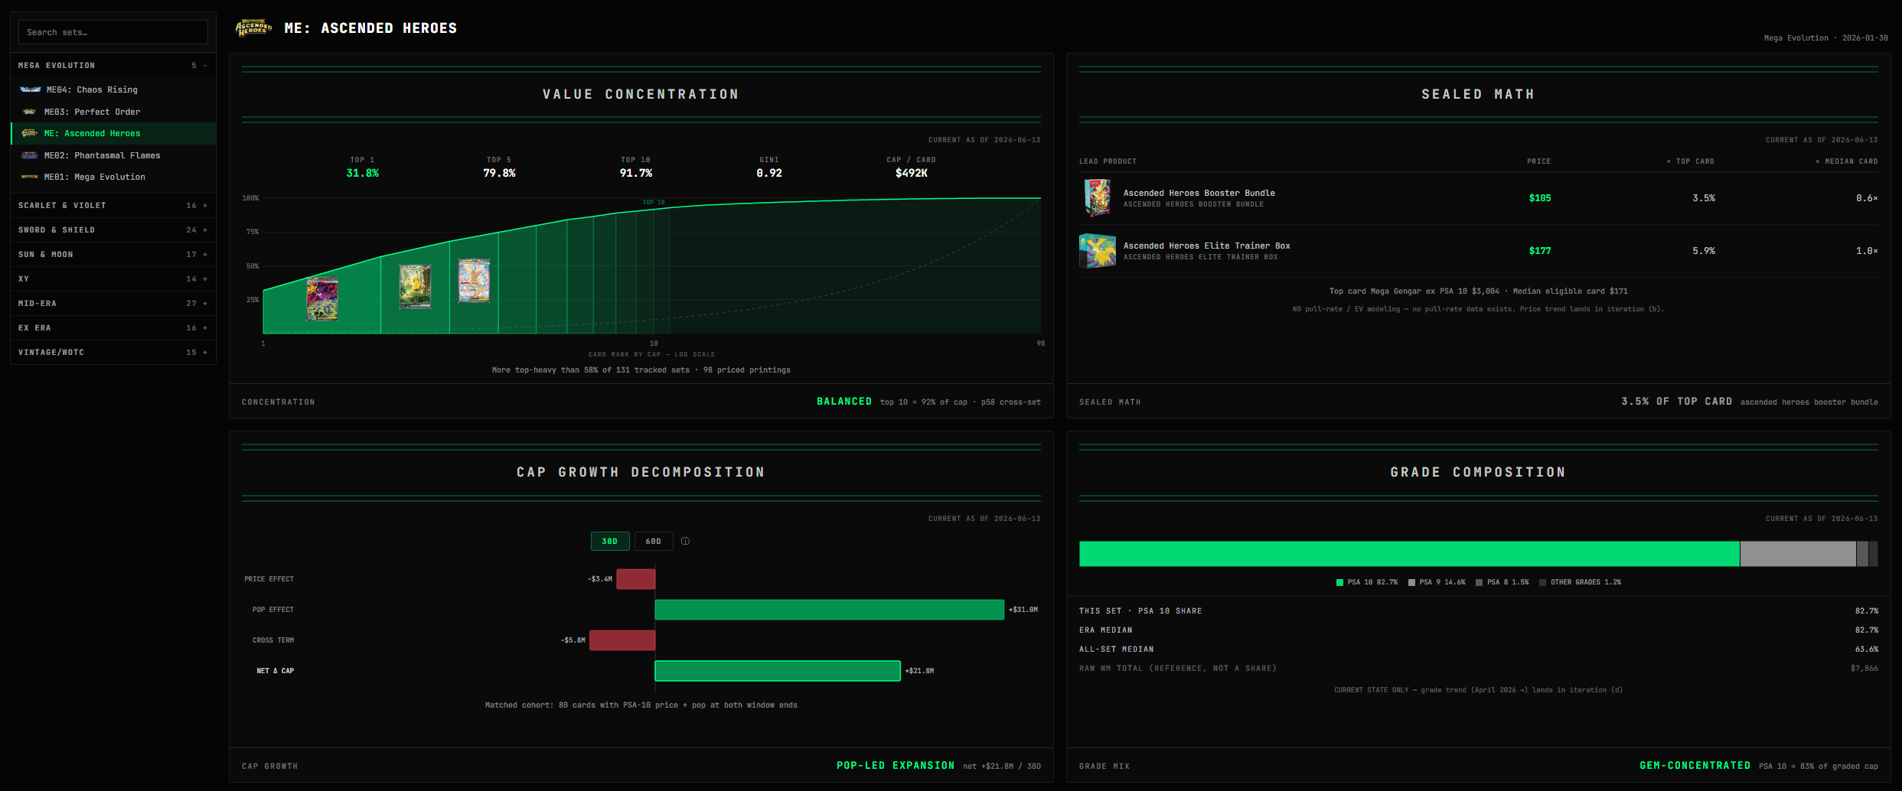Click the Gini value 0.92

pyautogui.click(x=769, y=174)
